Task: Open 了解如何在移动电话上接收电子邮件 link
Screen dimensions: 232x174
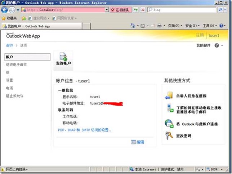Action: click(199, 110)
